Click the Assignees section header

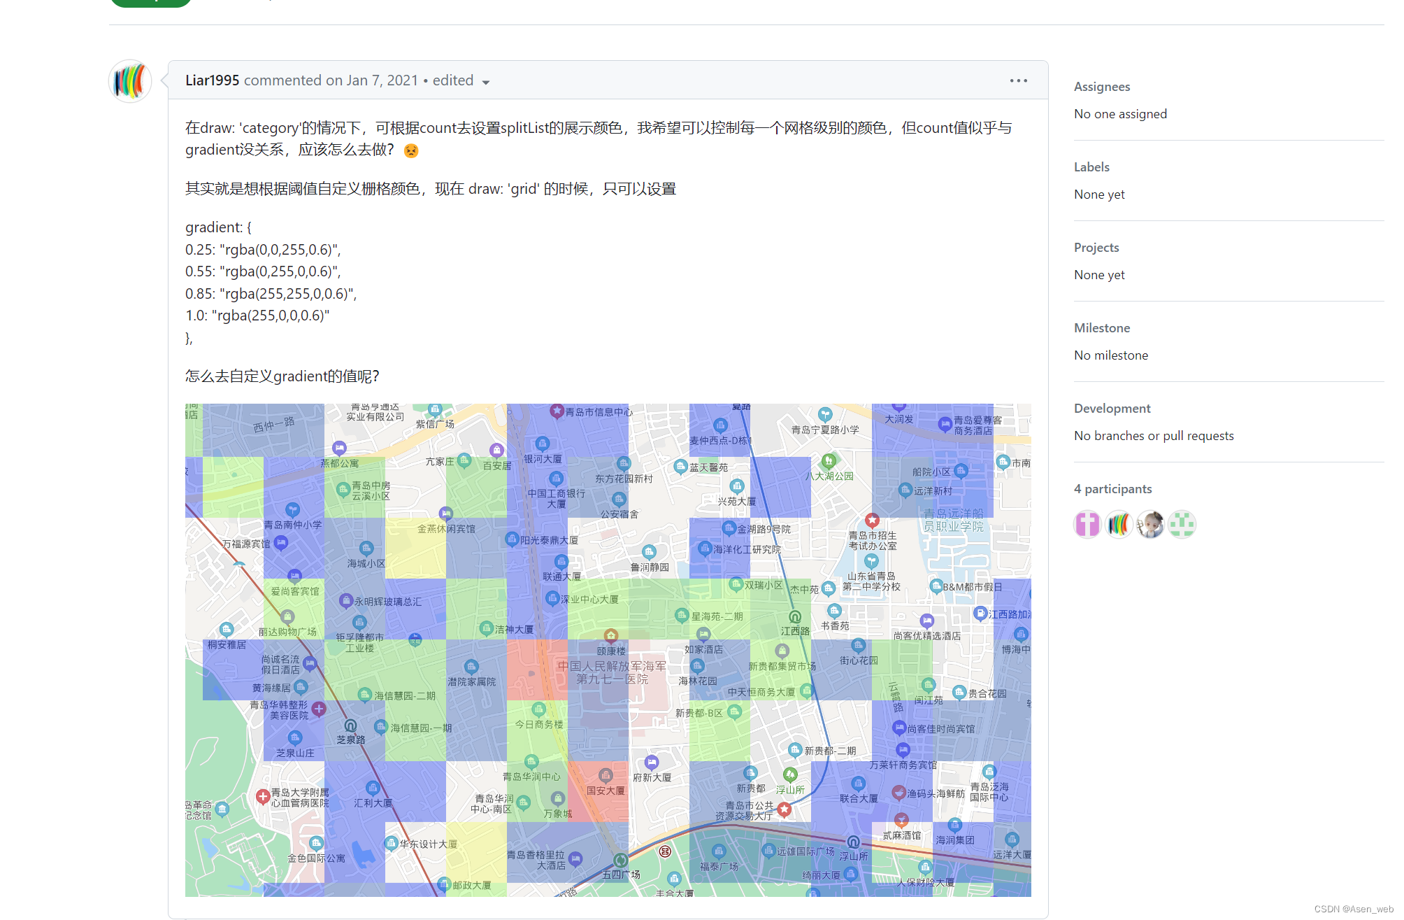coord(1101,86)
